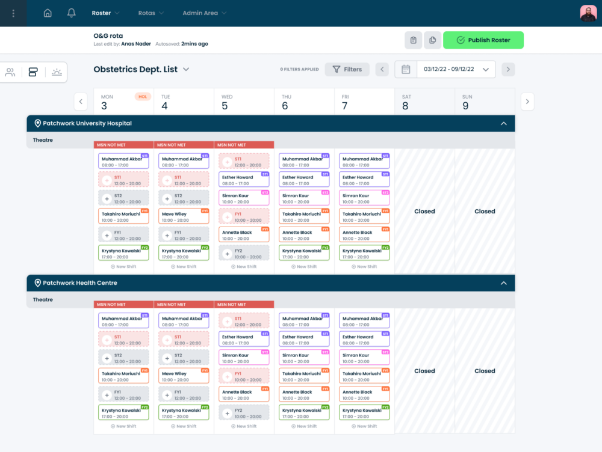Click the clipboard icon beside Publish Roster
The height and width of the screenshot is (452, 602).
click(413, 40)
